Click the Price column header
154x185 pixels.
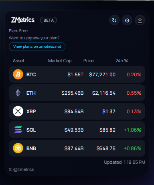[88, 61]
